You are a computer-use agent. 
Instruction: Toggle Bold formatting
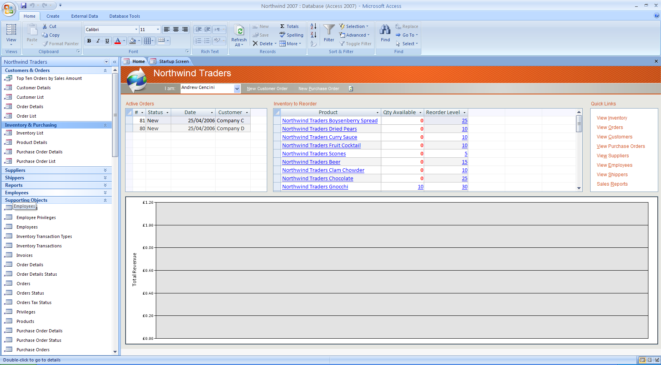point(89,41)
